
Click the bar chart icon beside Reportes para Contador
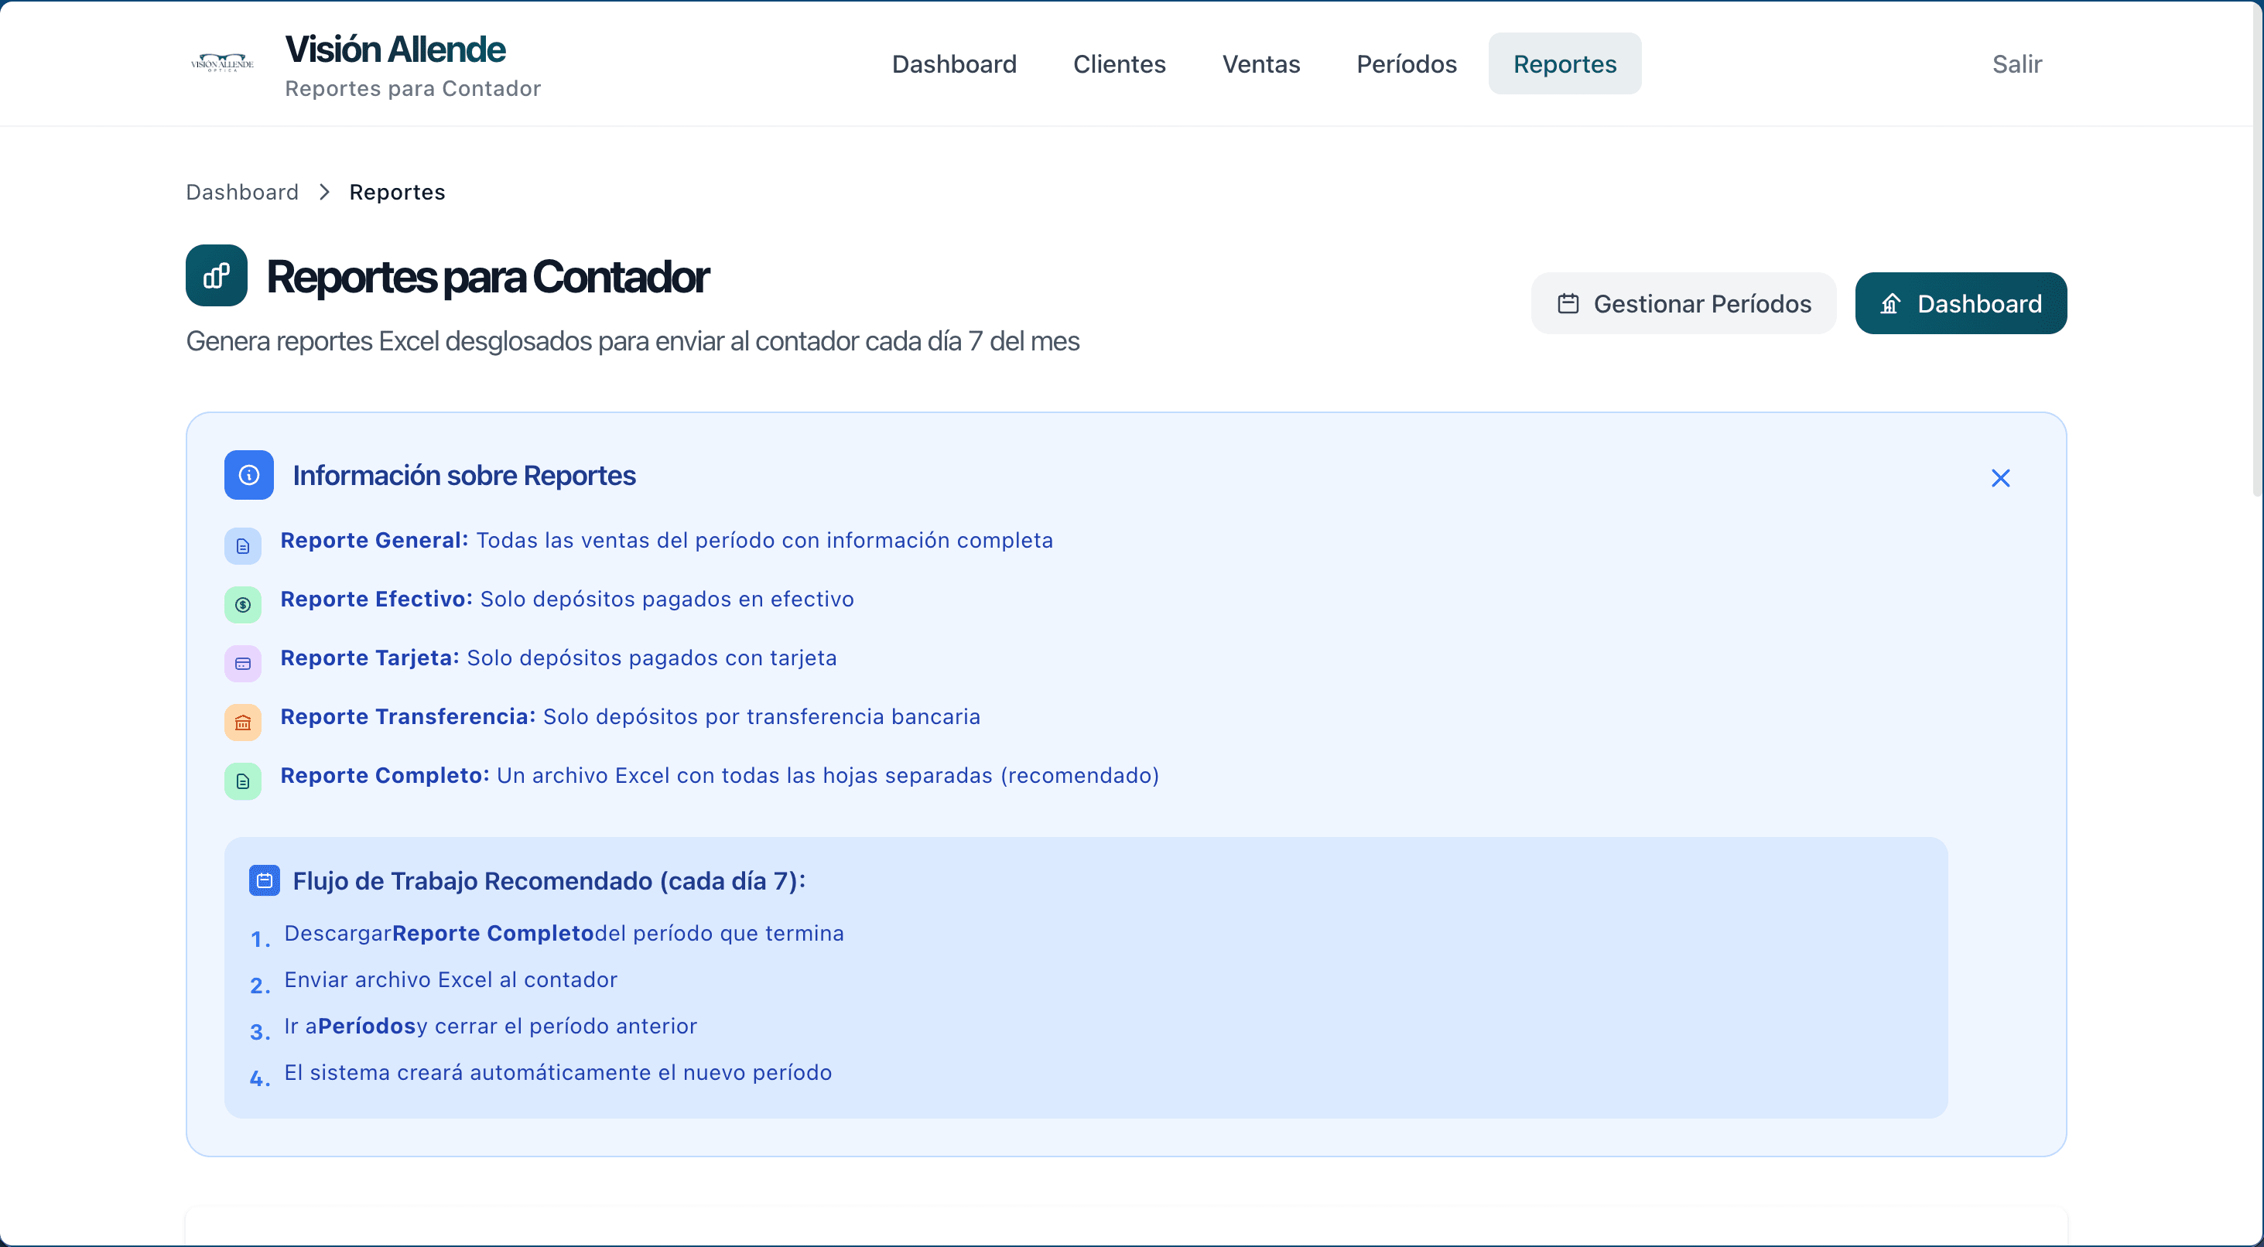[x=216, y=275]
